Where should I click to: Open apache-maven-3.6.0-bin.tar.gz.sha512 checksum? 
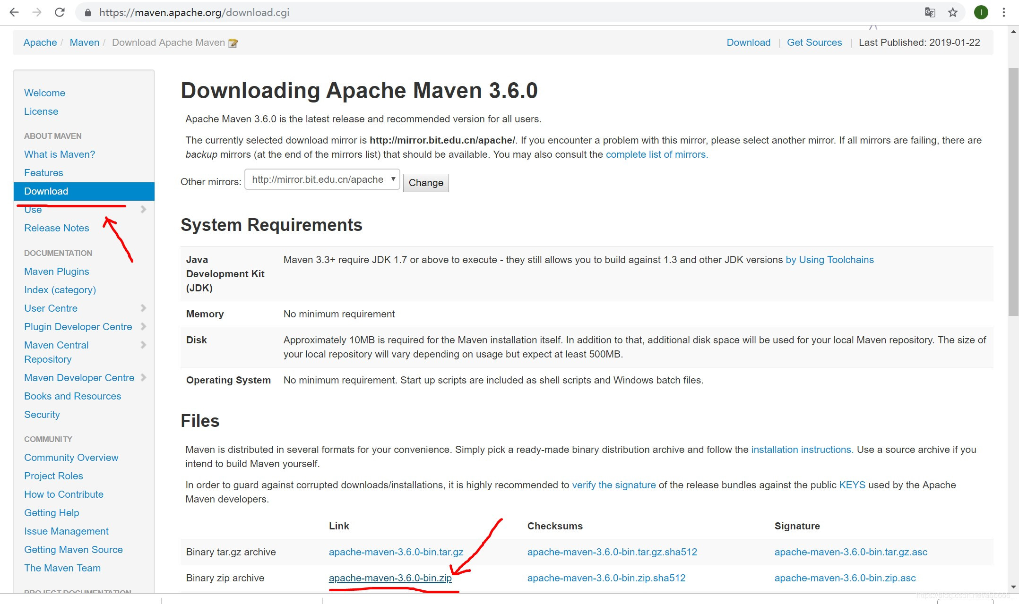612,552
